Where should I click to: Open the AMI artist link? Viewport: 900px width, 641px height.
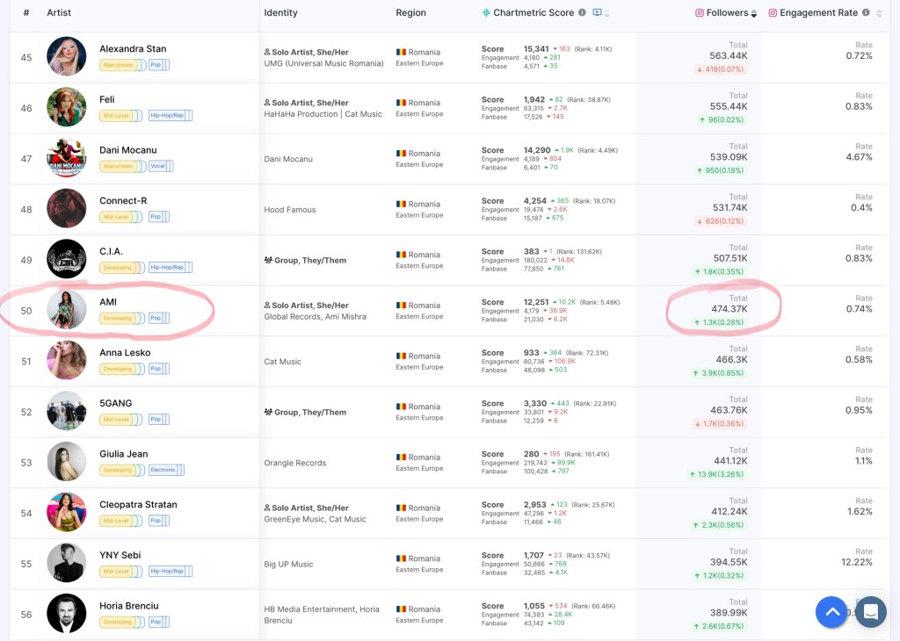[108, 302]
